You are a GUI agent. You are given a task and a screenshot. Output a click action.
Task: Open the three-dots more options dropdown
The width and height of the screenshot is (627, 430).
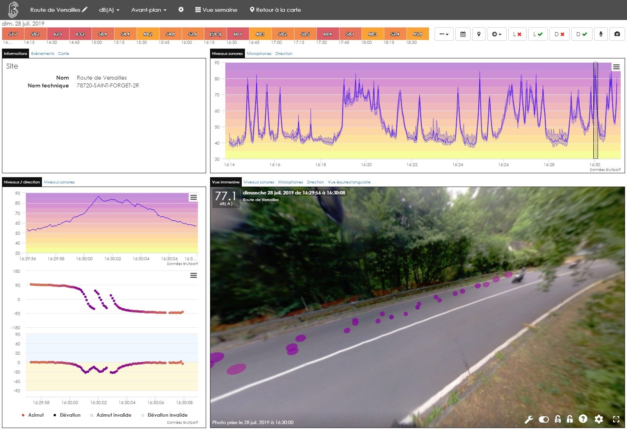[444, 34]
